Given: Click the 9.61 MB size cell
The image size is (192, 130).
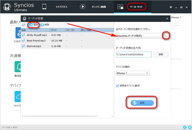Looking at the screenshot, I should pos(56,35).
